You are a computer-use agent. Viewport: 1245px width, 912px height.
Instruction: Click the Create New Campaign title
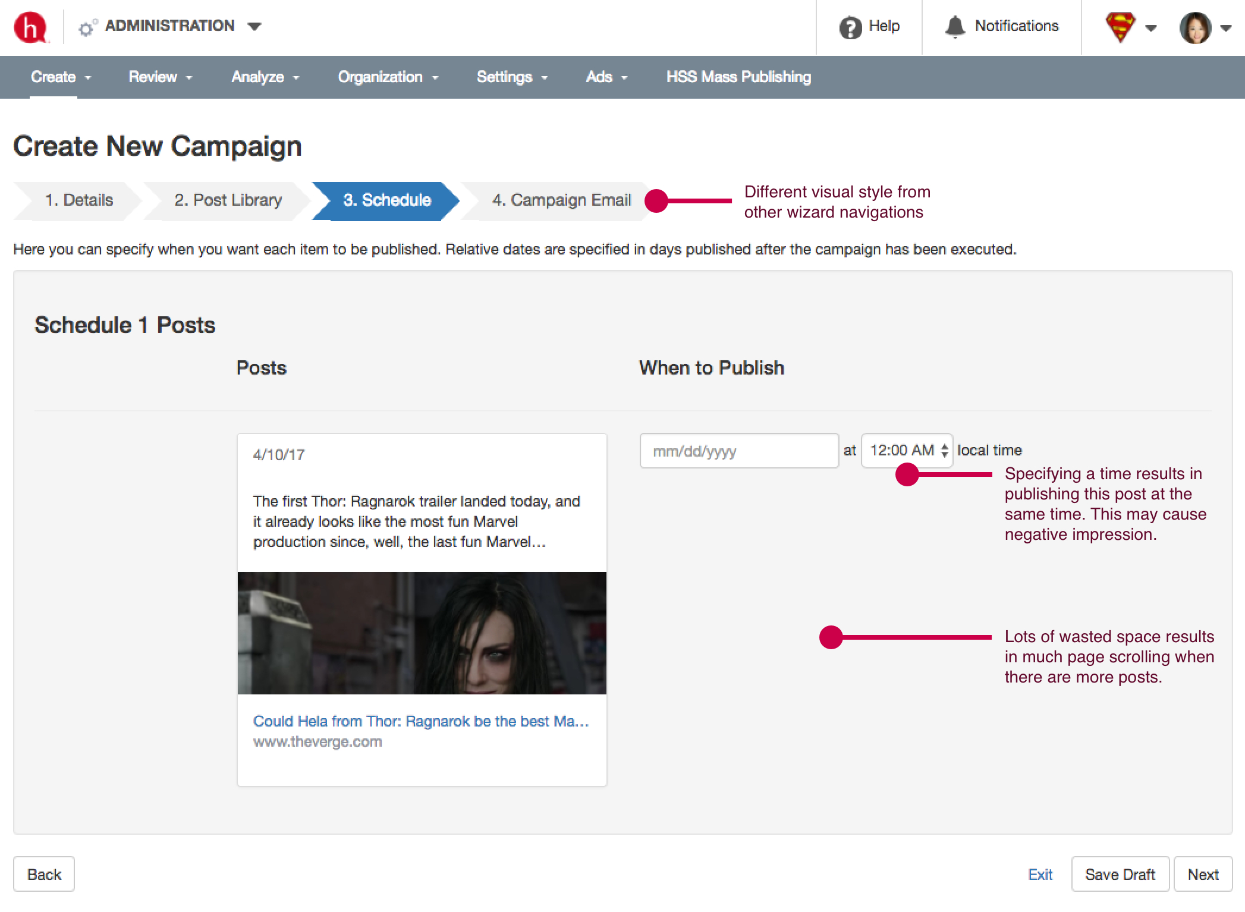click(x=158, y=147)
